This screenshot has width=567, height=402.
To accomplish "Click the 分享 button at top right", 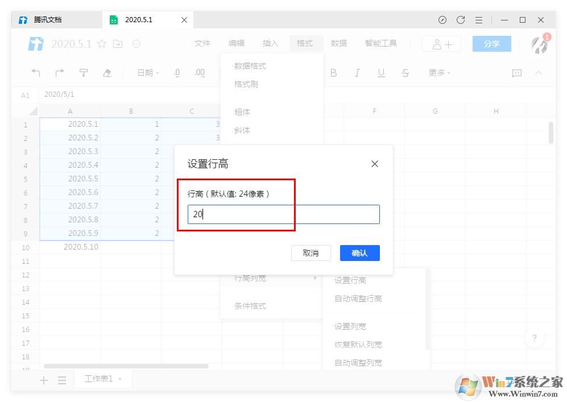I will click(x=491, y=43).
